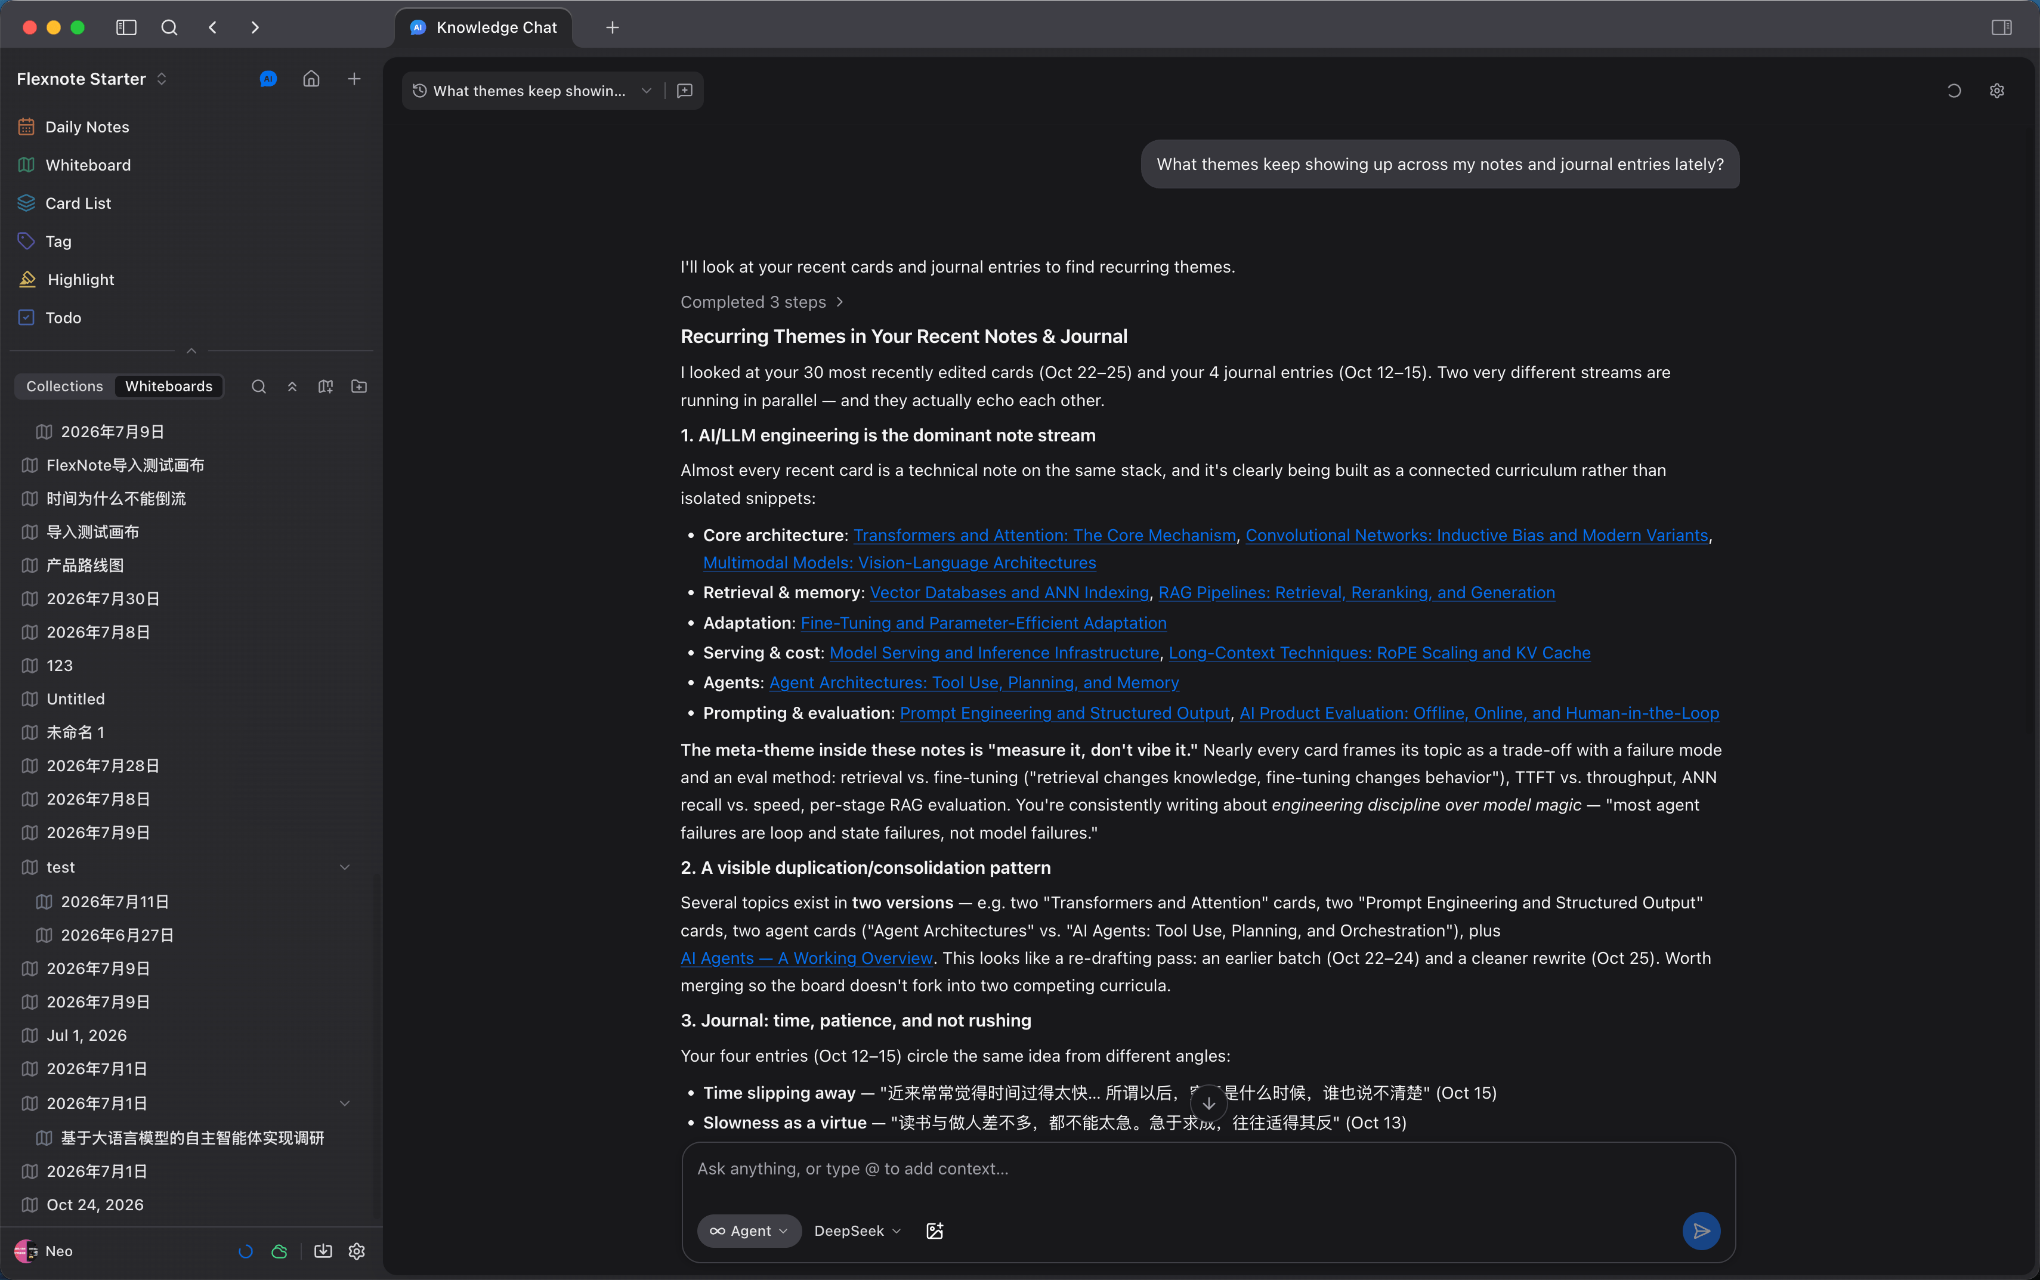
Task: Choose model from DeepSeek dropdown
Action: [x=858, y=1231]
